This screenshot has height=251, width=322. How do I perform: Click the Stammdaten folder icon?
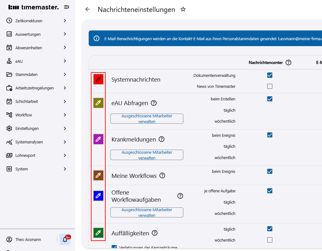pyautogui.click(x=8, y=75)
